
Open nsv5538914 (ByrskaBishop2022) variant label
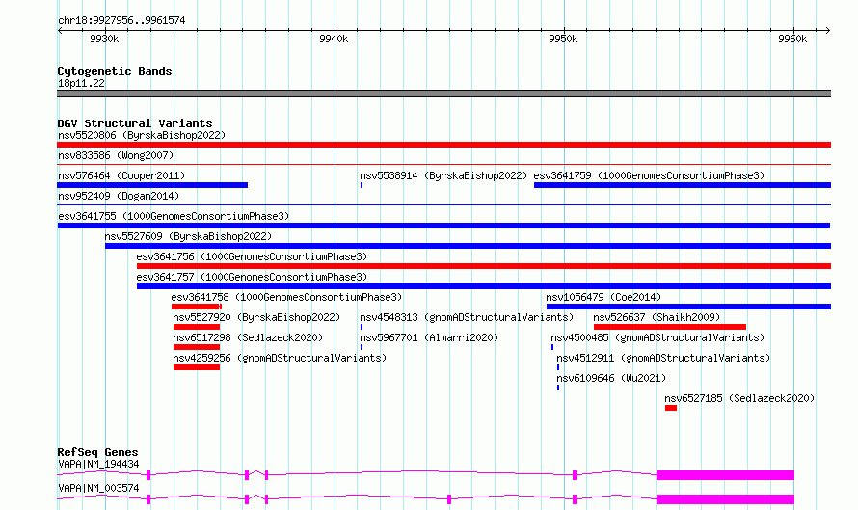443,175
